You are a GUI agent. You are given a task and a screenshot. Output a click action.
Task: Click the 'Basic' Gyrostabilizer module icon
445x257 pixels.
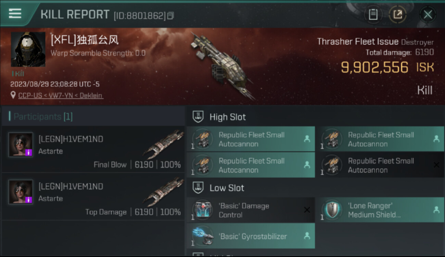[x=202, y=236]
